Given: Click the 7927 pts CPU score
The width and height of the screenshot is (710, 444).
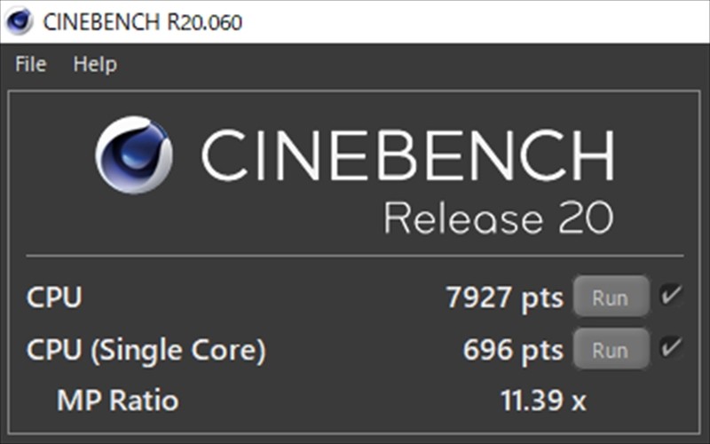Looking at the screenshot, I should point(504,297).
